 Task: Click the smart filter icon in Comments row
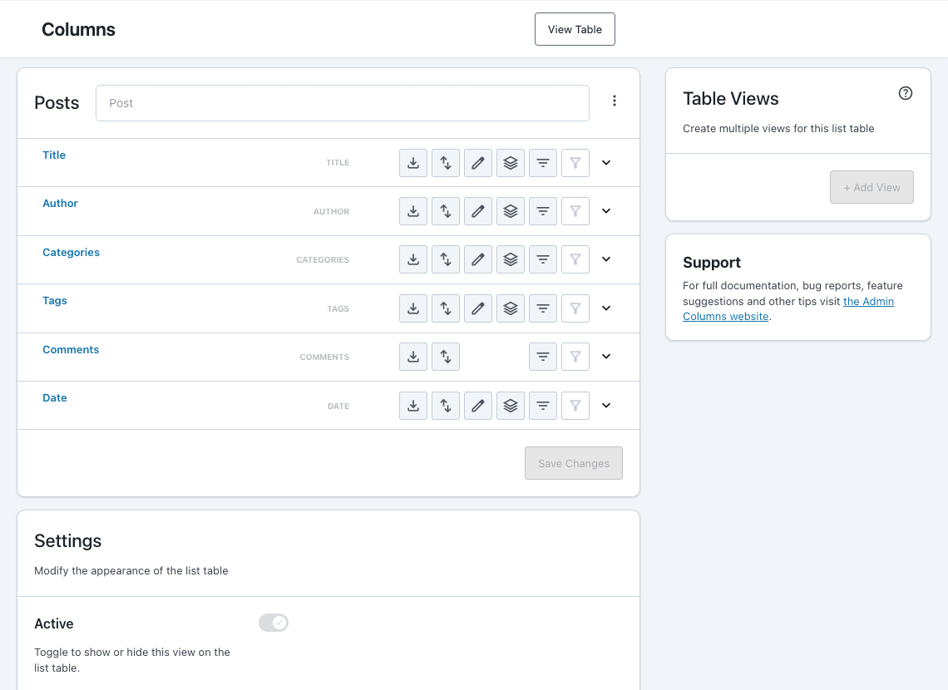pyautogui.click(x=543, y=357)
